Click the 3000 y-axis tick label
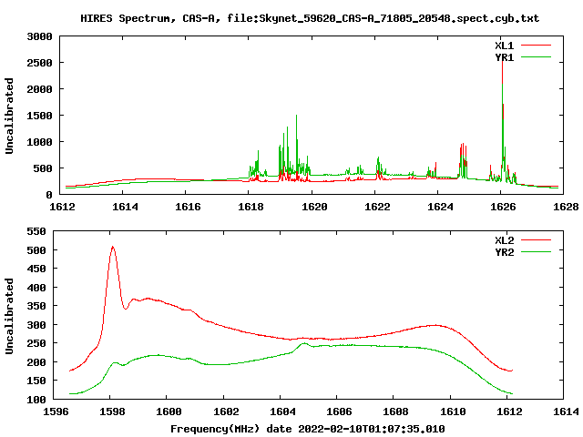The width and height of the screenshot is (583, 437). click(39, 36)
